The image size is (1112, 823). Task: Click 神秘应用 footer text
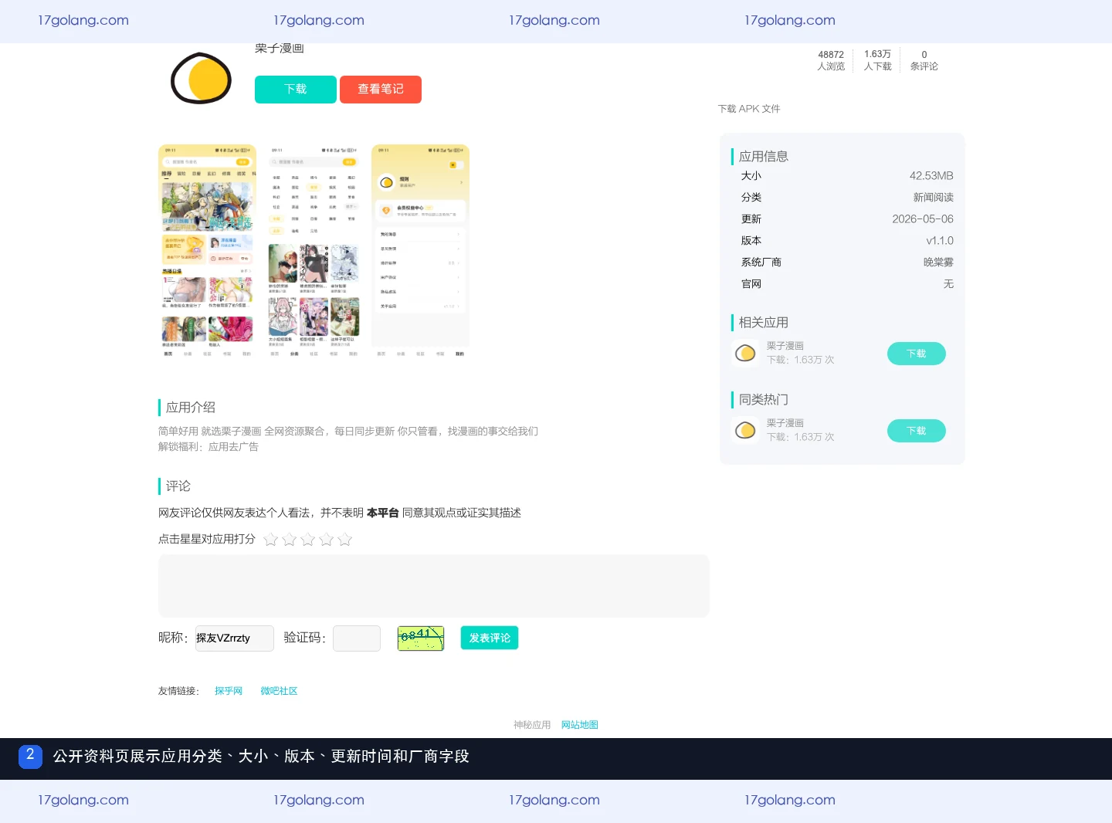[532, 725]
